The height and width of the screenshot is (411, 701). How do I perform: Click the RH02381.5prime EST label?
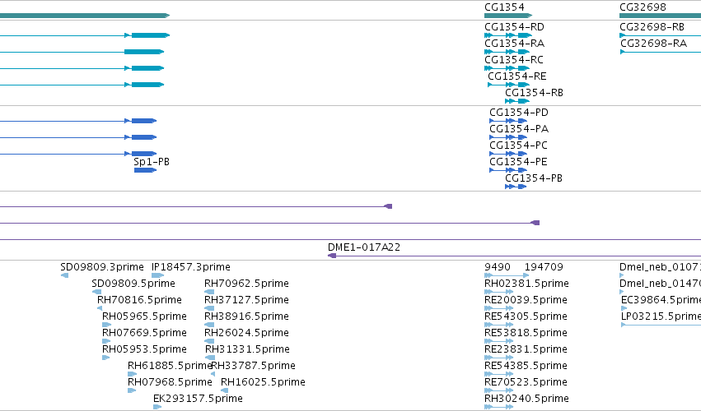pos(526,284)
